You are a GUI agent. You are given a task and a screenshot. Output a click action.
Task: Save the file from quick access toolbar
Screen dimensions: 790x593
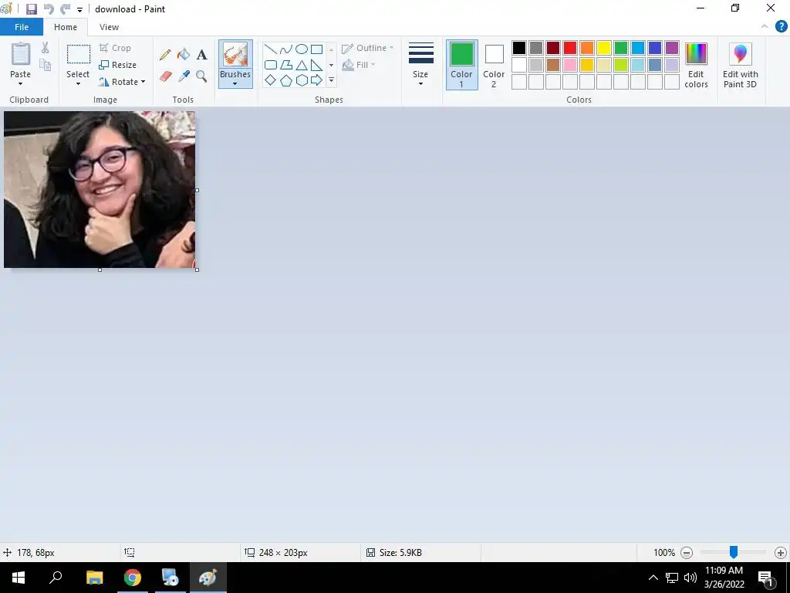pos(31,9)
